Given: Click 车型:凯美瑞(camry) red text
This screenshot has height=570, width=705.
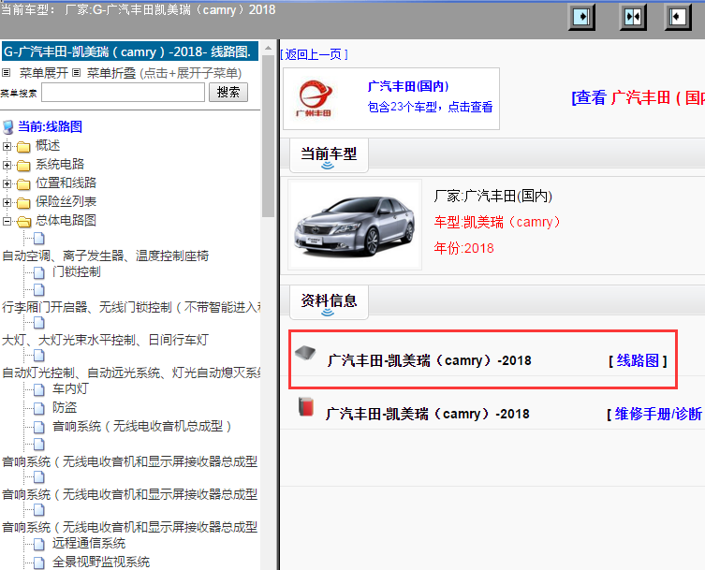Looking at the screenshot, I should click(x=496, y=222).
